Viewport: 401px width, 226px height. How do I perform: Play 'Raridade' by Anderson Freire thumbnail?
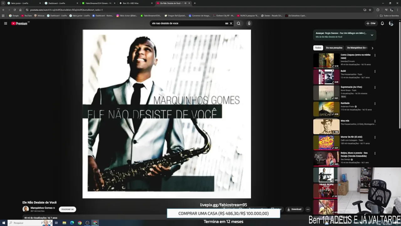(326, 109)
